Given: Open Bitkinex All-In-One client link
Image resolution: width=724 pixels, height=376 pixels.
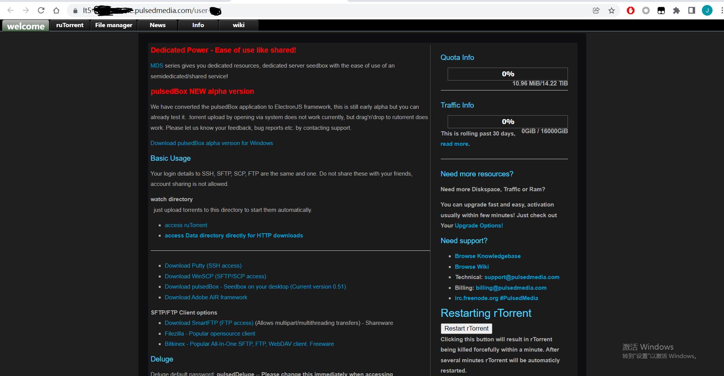Looking at the screenshot, I should tap(249, 344).
